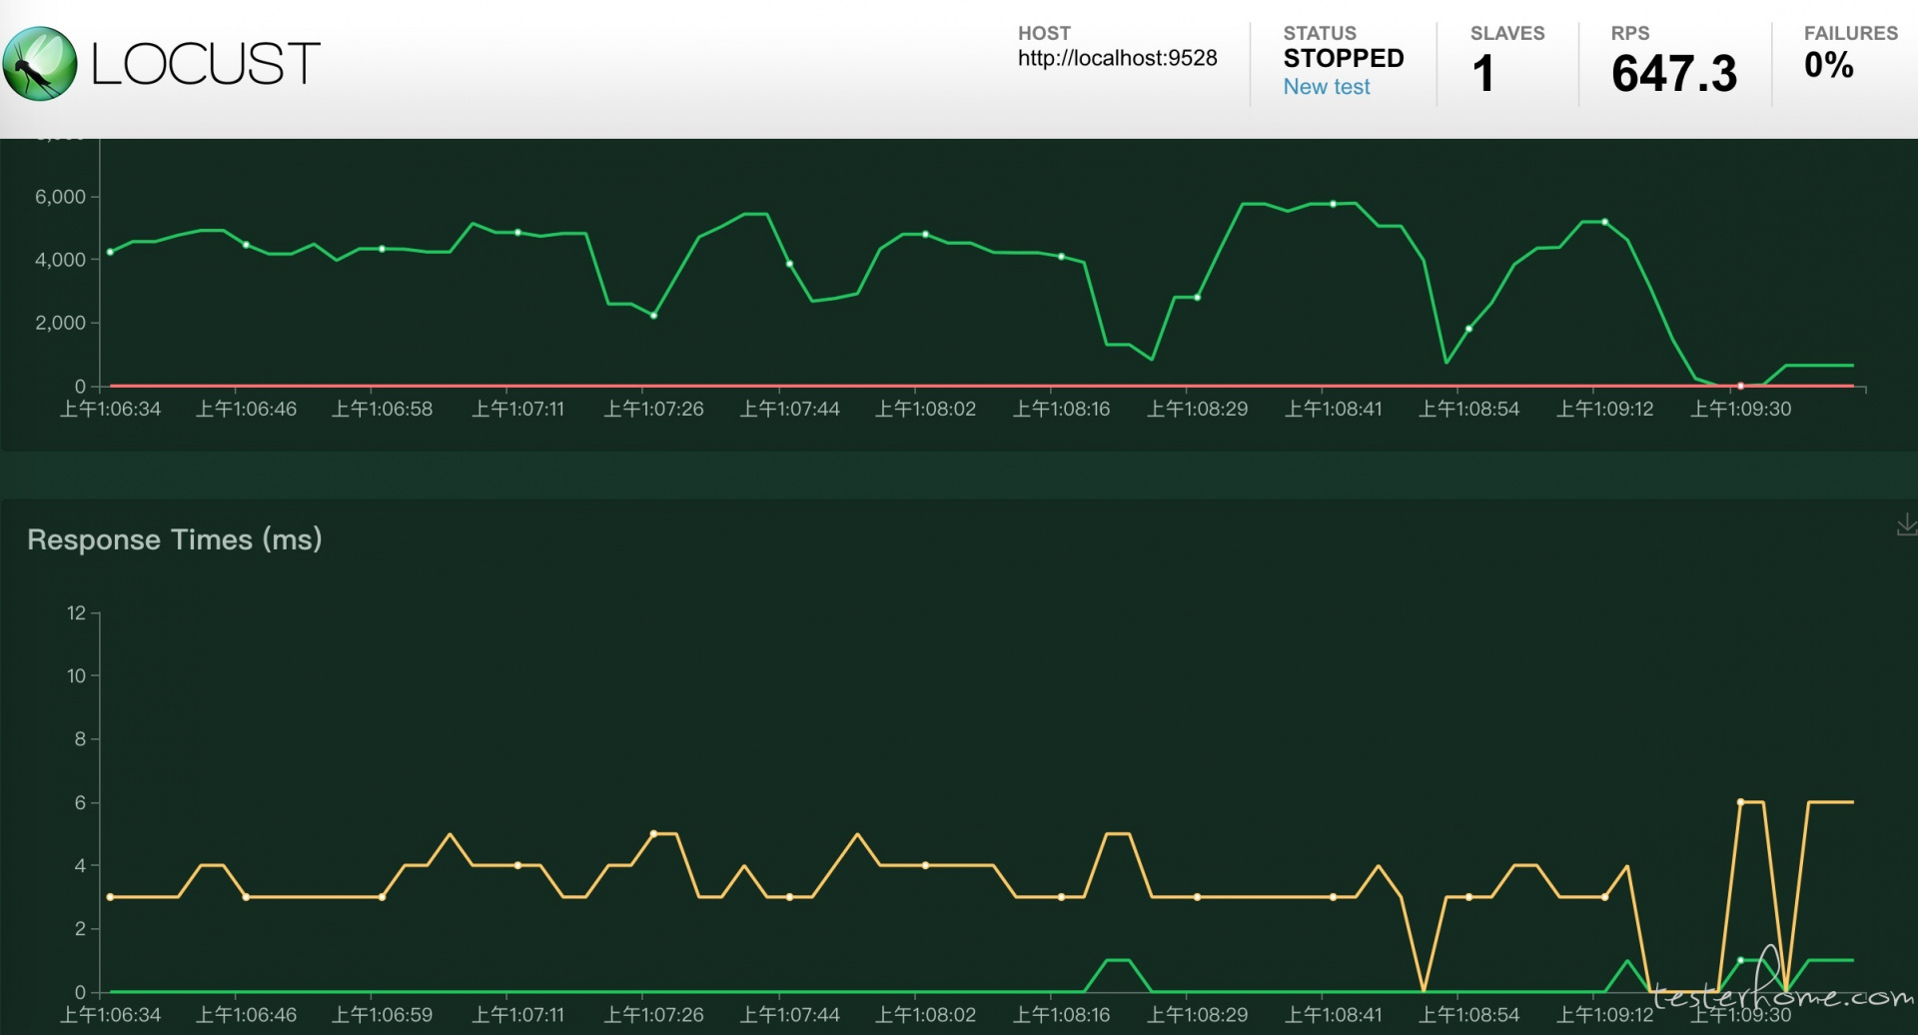Image resolution: width=1918 pixels, height=1035 pixels.
Task: Click the Locust green insect logo
Action: point(40,64)
